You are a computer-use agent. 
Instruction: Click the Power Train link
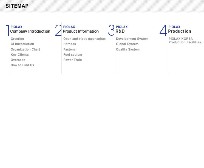pyautogui.click(x=72, y=60)
